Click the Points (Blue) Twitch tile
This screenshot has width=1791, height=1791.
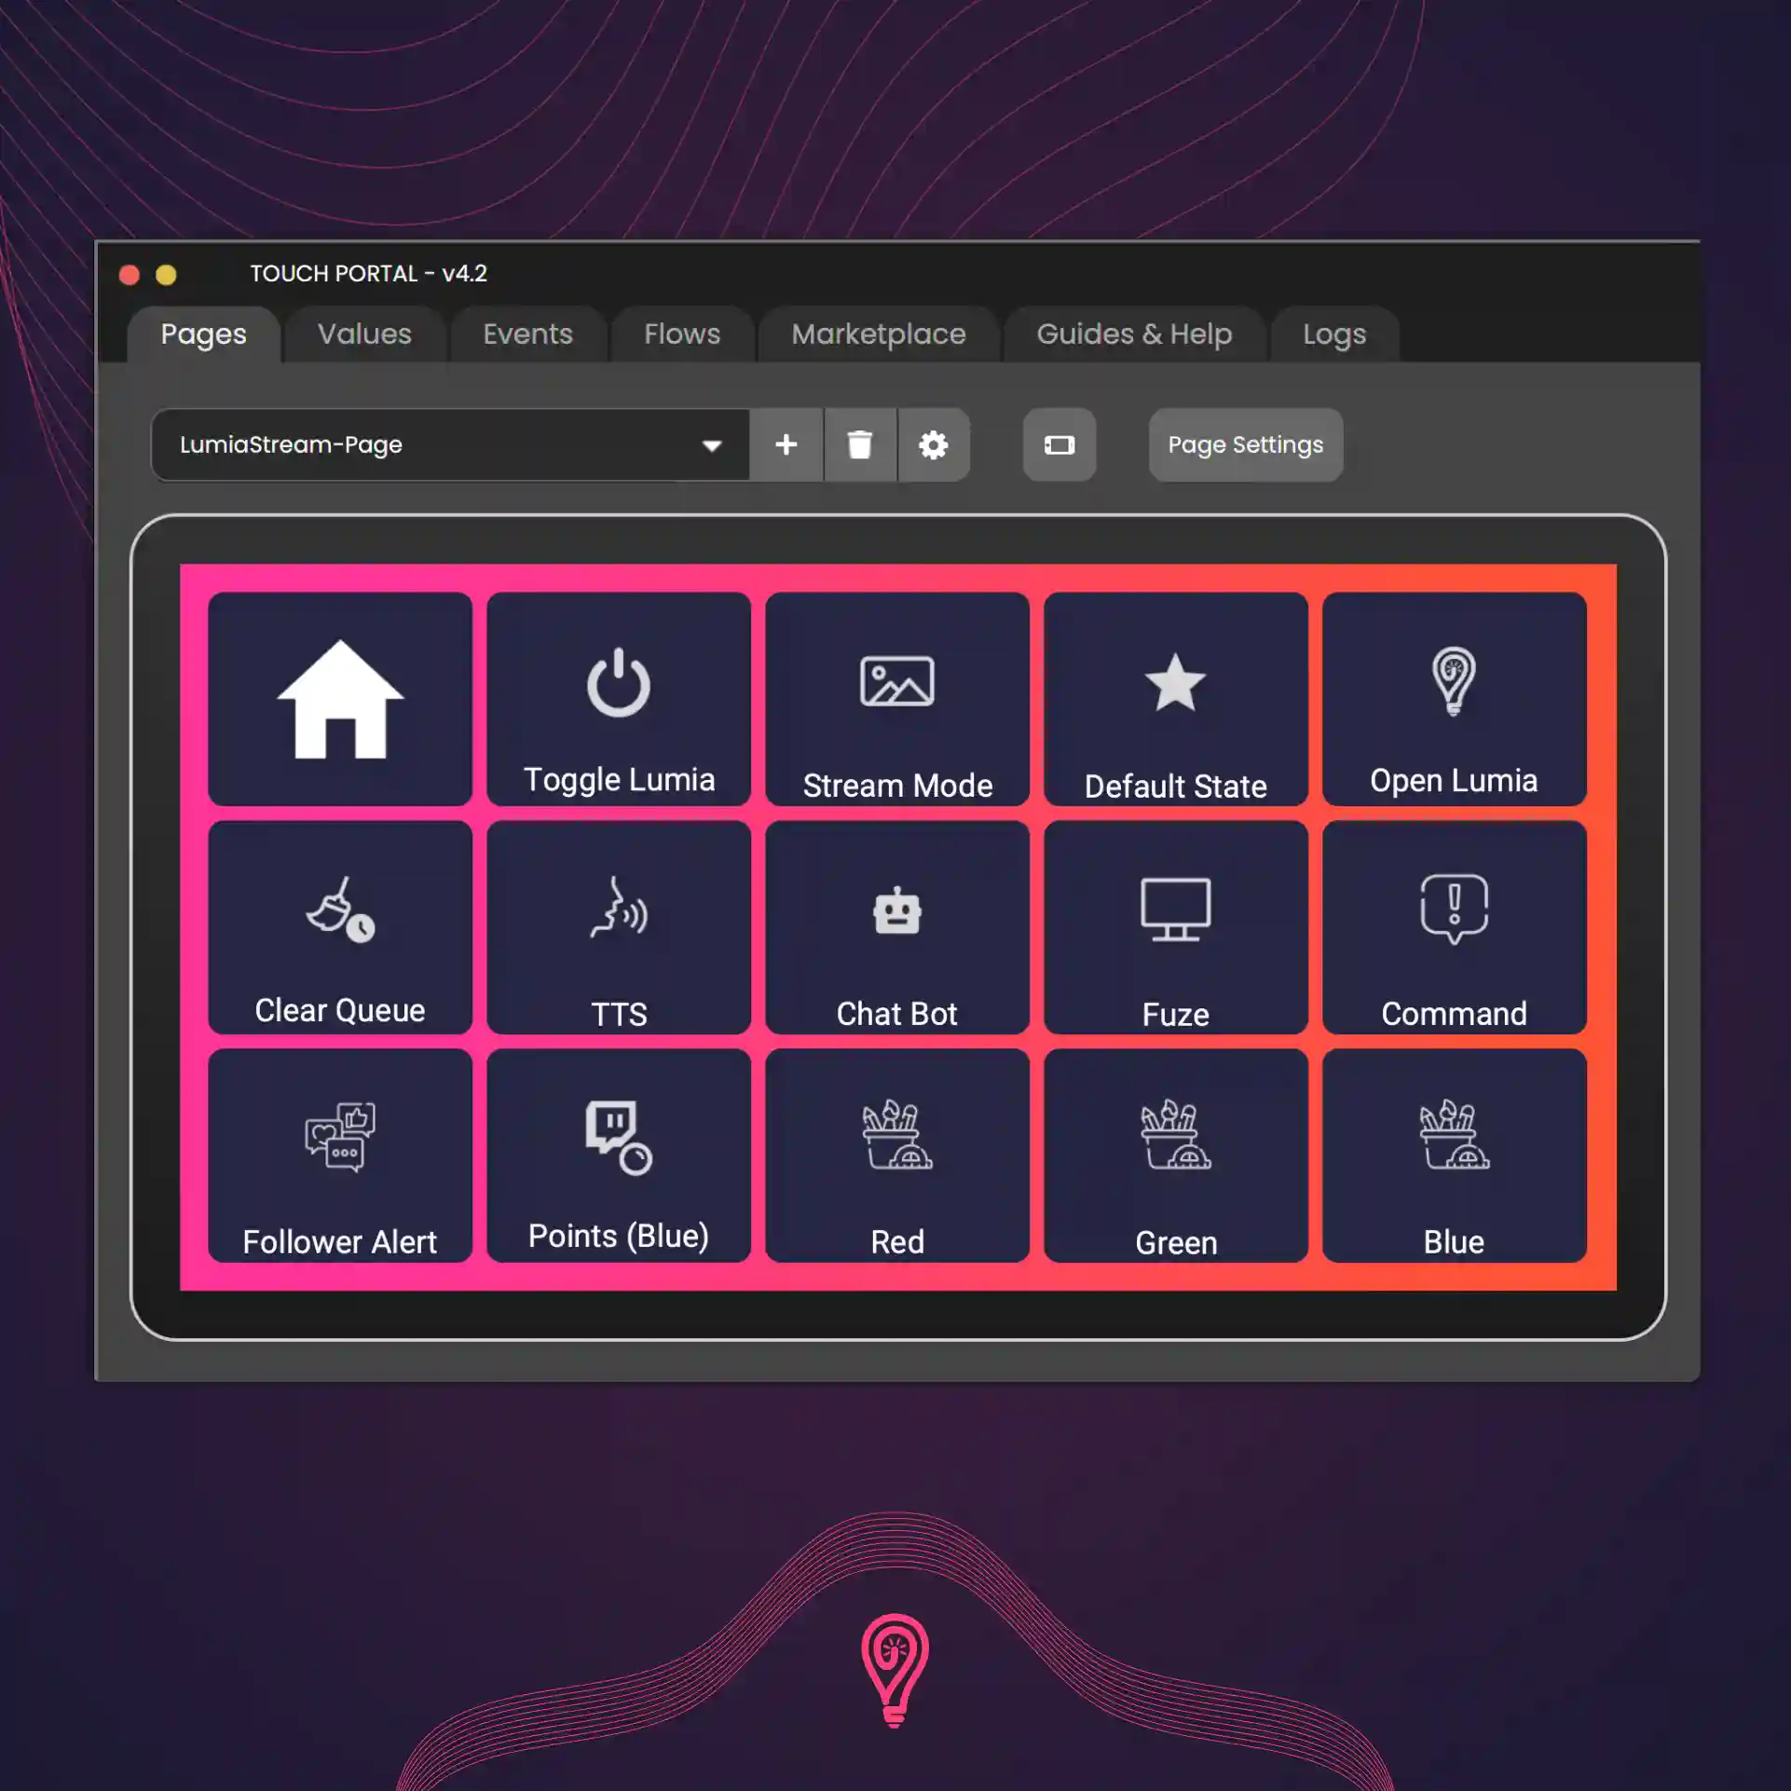click(619, 1155)
